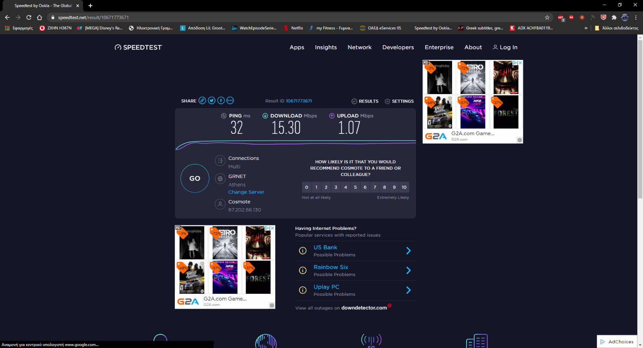Rate Cosmote recommendation score 4
This screenshot has width=643, height=348.
pos(346,187)
